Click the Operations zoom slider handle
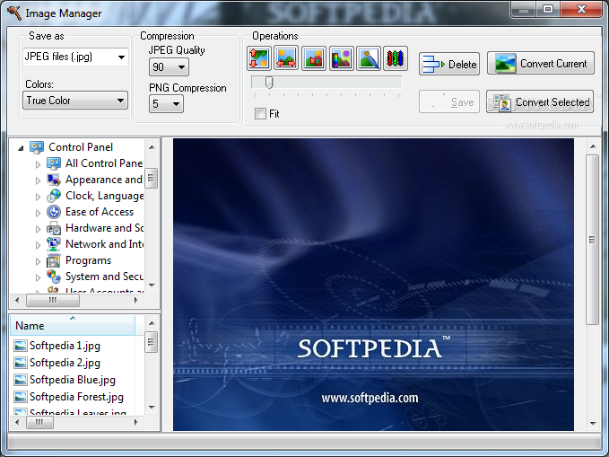This screenshot has width=609, height=457. (x=268, y=83)
